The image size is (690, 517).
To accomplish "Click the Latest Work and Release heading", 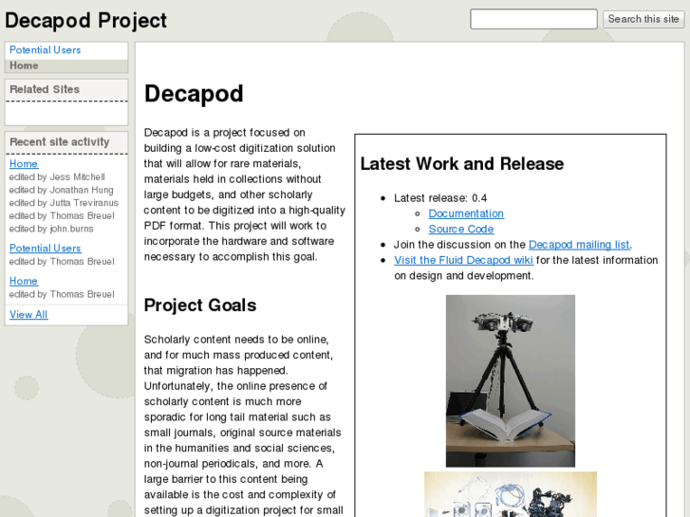I will click(x=462, y=164).
